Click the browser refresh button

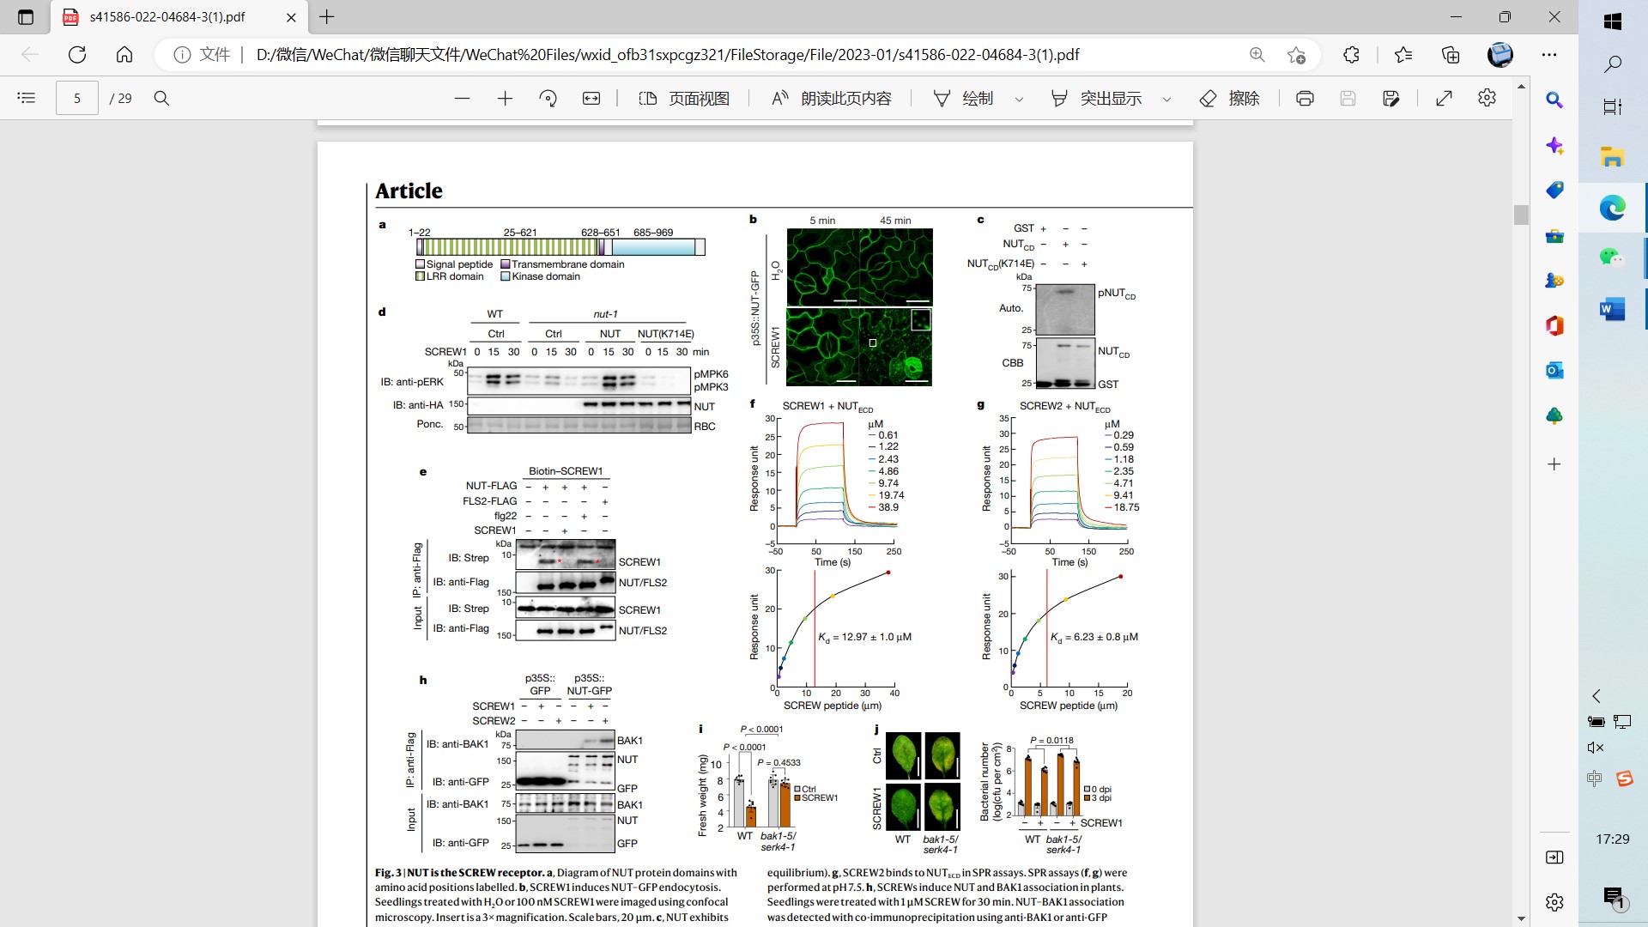(77, 55)
